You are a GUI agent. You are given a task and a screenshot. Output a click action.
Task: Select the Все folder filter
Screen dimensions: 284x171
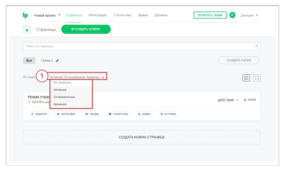click(29, 61)
